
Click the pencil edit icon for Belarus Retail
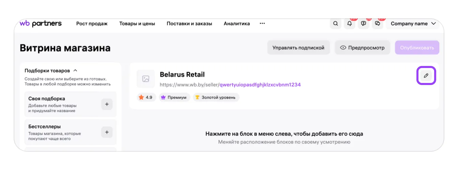click(426, 75)
